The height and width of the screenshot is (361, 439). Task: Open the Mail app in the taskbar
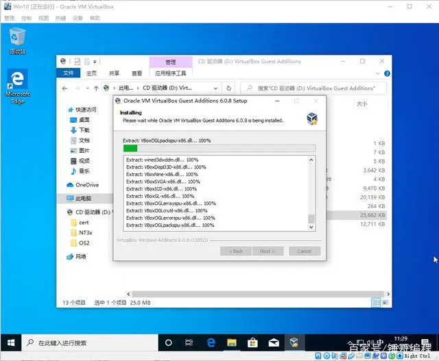pos(274,343)
